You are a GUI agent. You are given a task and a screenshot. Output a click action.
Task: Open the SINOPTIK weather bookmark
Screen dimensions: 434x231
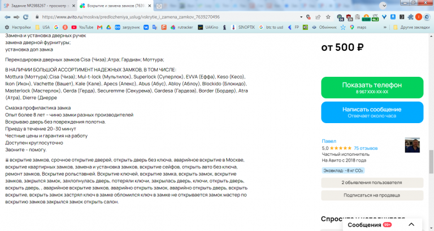pos(243,27)
